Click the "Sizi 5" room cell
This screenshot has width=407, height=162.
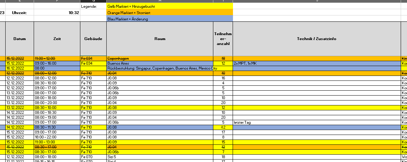pyautogui.click(x=160, y=157)
